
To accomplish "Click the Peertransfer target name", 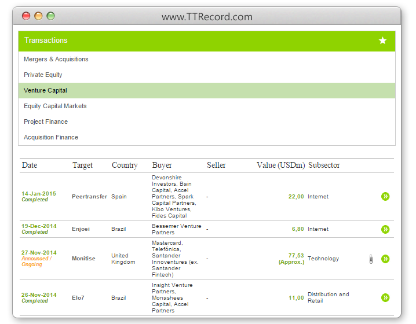I will 89,197.
